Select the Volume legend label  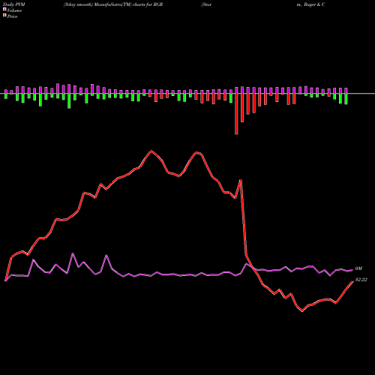pos(14,10)
